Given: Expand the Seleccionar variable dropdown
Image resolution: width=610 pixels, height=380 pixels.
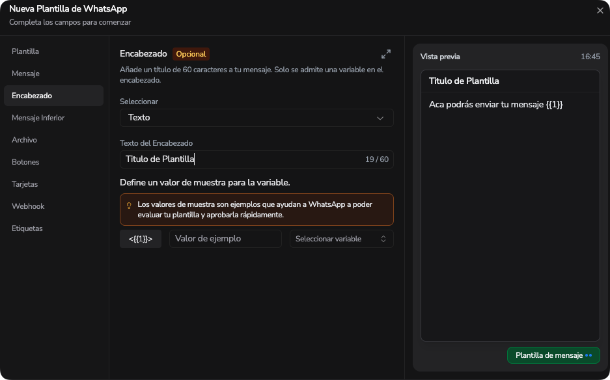Looking at the screenshot, I should [342, 239].
